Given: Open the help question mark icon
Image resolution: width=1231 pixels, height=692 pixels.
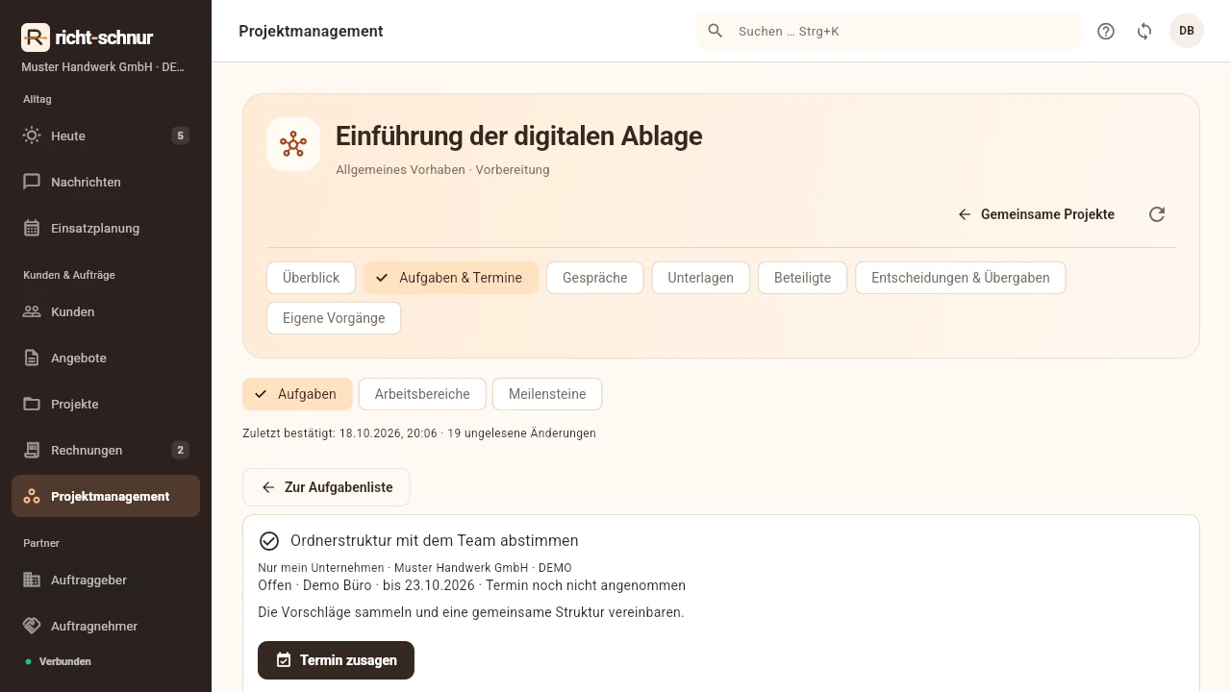Looking at the screenshot, I should [1106, 31].
